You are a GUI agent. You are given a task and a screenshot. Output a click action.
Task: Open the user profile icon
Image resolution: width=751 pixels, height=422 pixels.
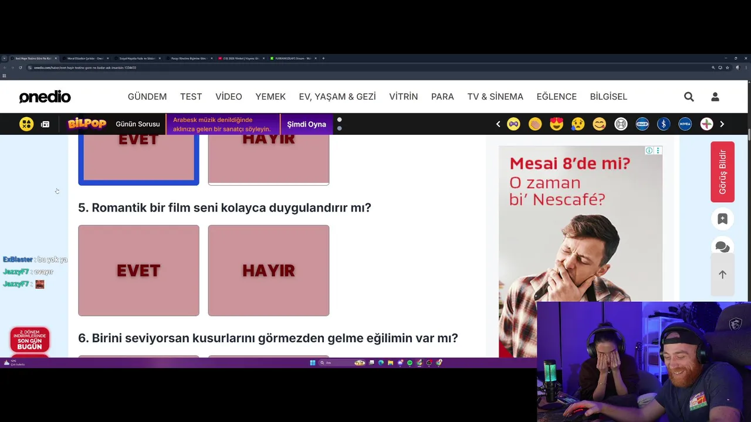click(715, 97)
